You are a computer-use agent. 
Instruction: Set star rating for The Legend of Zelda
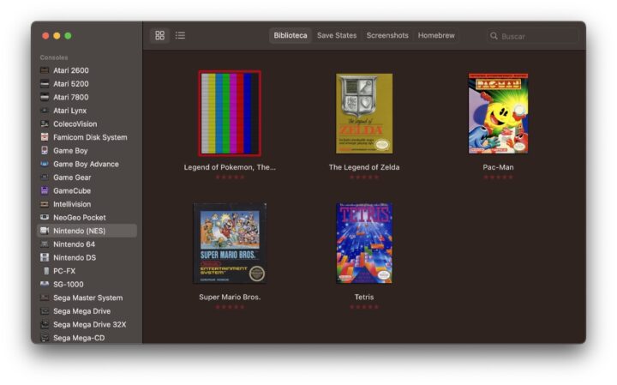364,177
